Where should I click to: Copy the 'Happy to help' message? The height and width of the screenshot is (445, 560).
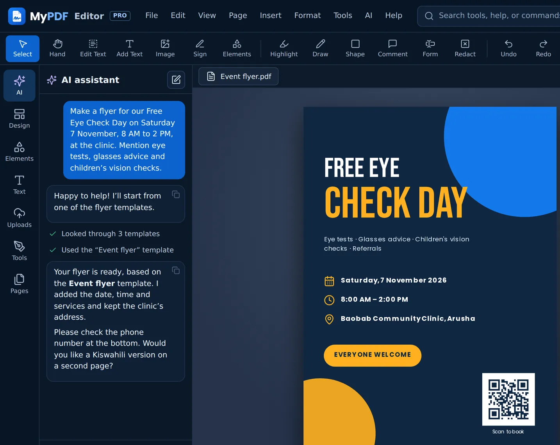pos(176,194)
